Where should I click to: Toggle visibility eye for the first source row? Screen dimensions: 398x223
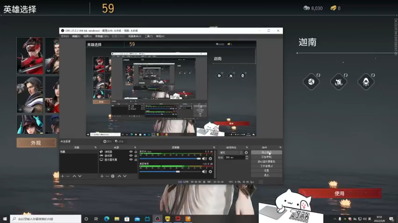point(131,152)
